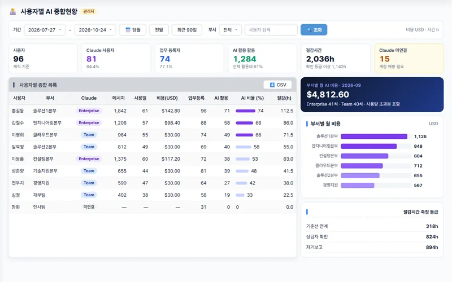Select user 홍길동 in the table
This screenshot has height=282, width=452.
point(18,111)
